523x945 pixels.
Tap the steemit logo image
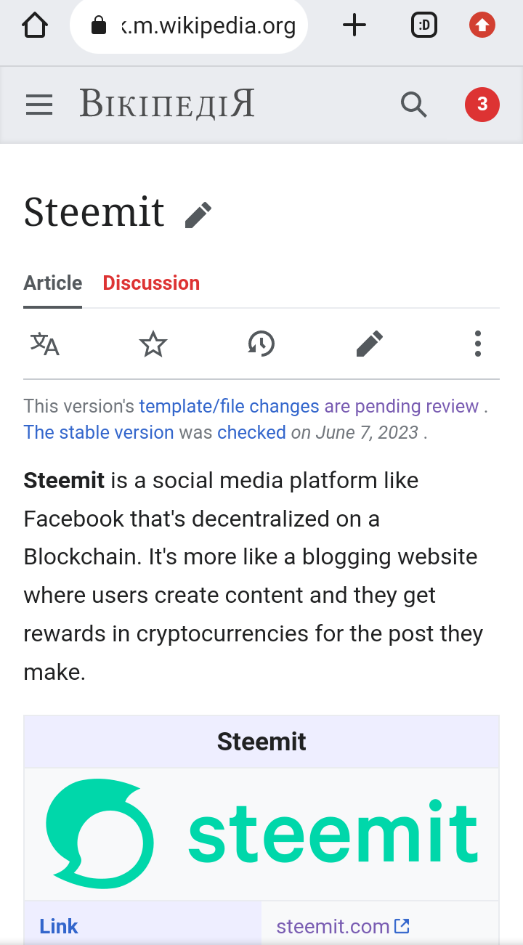click(x=261, y=834)
